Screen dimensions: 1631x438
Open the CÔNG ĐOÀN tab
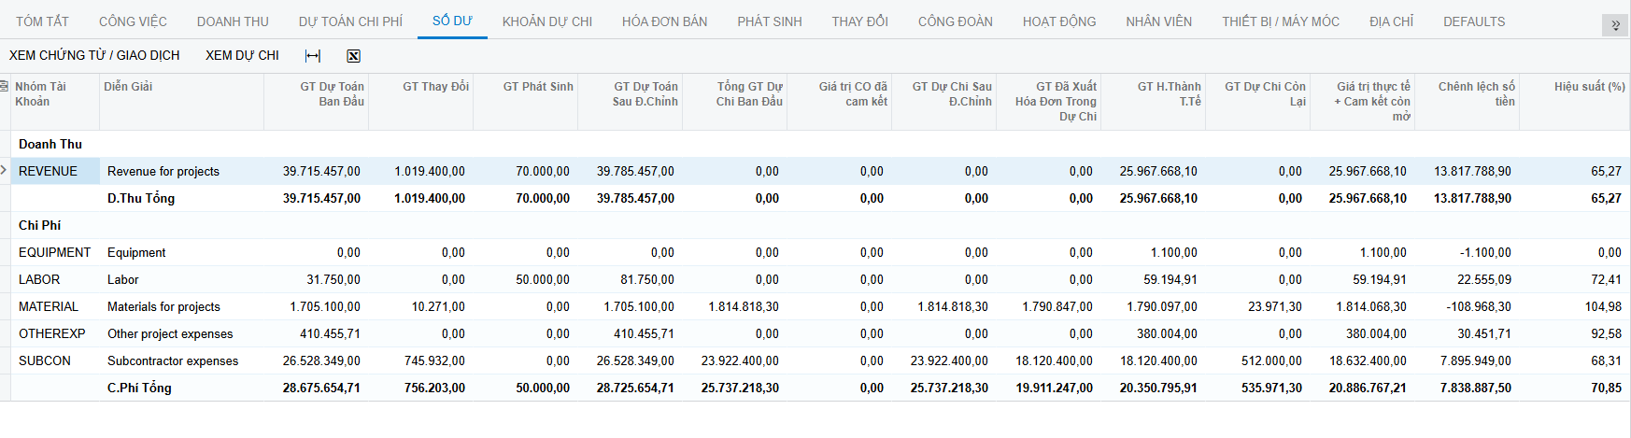[x=956, y=21]
